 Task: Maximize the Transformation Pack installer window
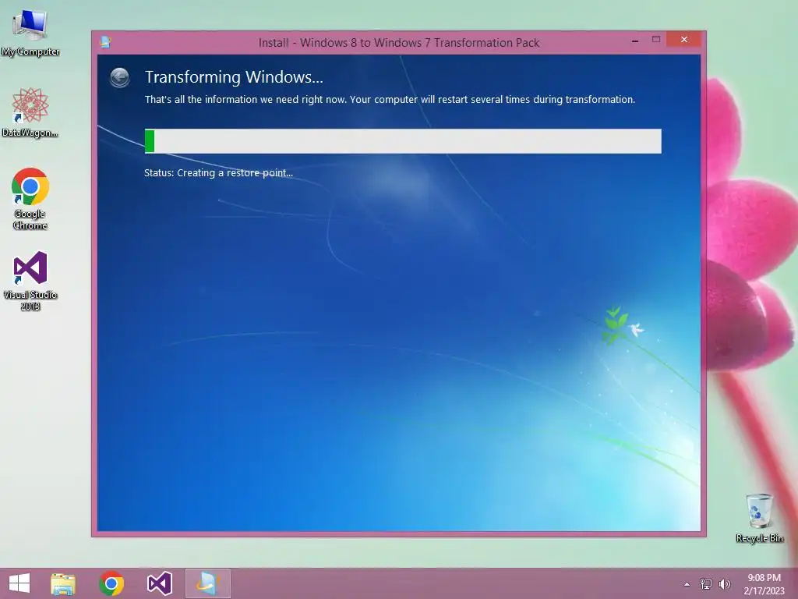click(656, 40)
